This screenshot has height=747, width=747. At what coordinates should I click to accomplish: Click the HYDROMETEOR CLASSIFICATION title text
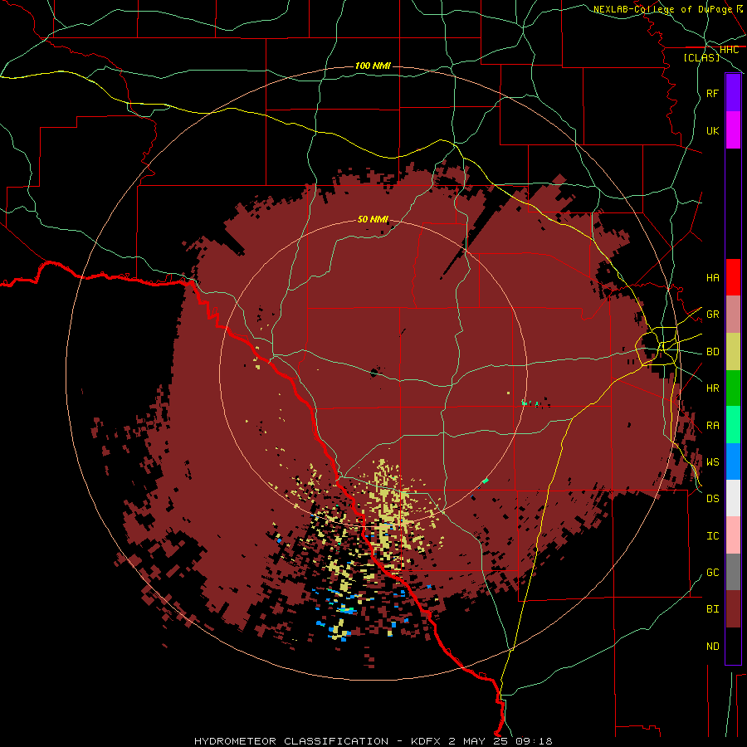(x=291, y=741)
